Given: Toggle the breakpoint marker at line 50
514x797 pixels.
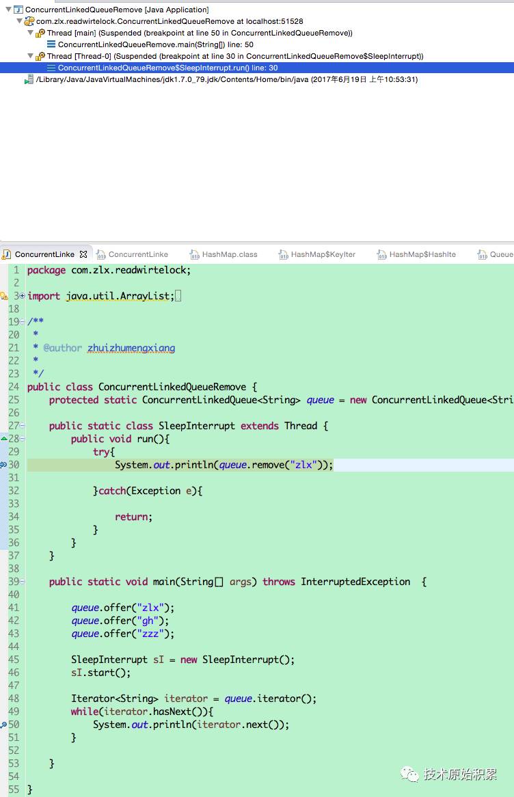Looking at the screenshot, I should [x=3, y=725].
